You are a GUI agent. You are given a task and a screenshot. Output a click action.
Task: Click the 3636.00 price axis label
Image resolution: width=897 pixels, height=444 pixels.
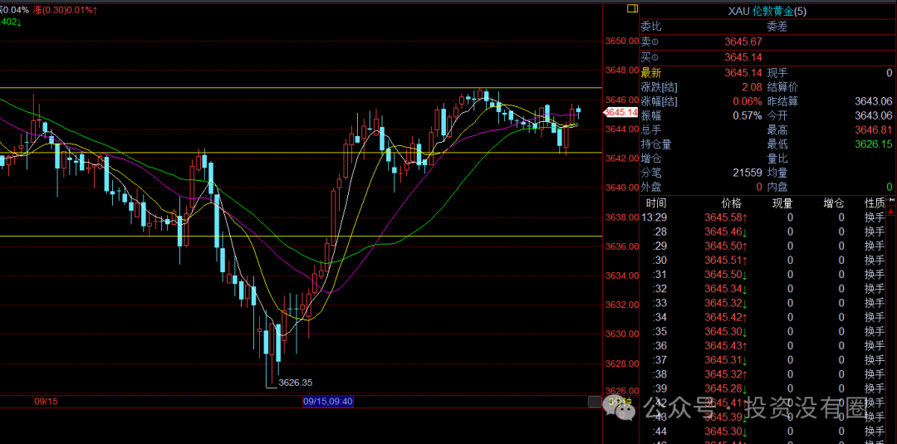point(622,246)
